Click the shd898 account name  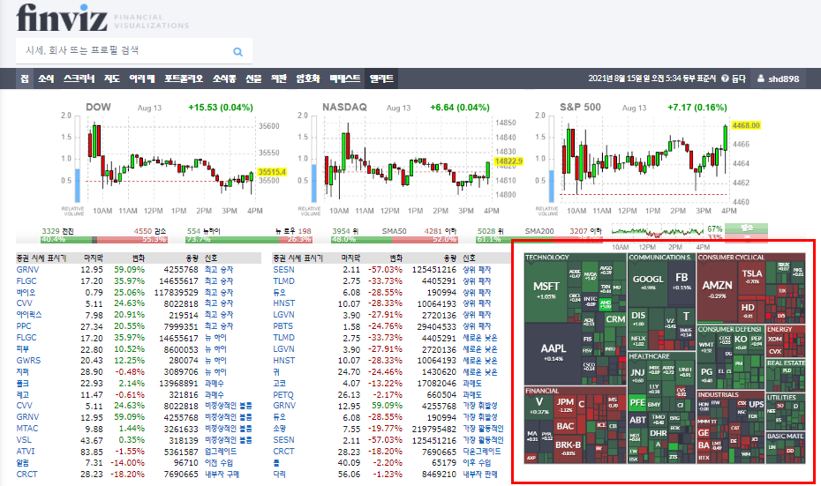[784, 79]
